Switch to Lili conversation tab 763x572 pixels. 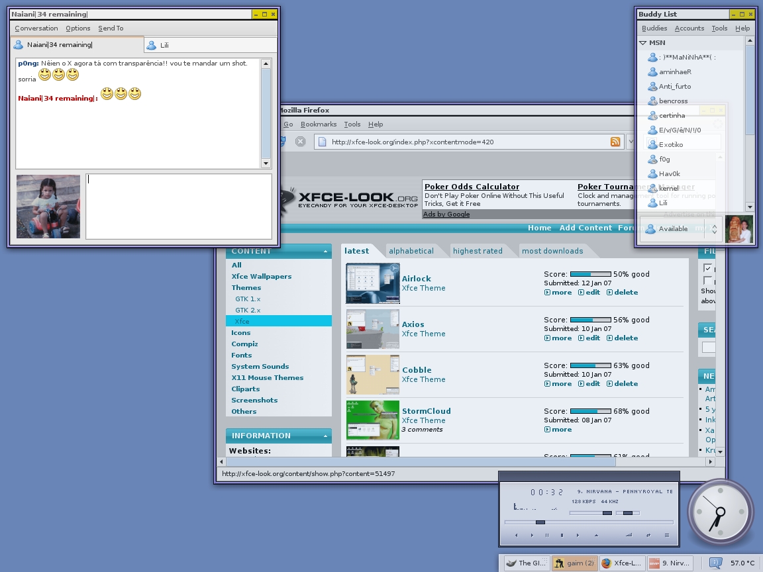pos(211,45)
